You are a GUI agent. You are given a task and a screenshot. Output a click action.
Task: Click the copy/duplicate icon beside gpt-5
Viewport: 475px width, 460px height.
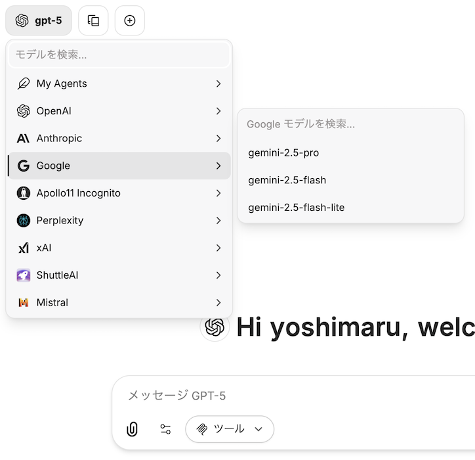93,20
